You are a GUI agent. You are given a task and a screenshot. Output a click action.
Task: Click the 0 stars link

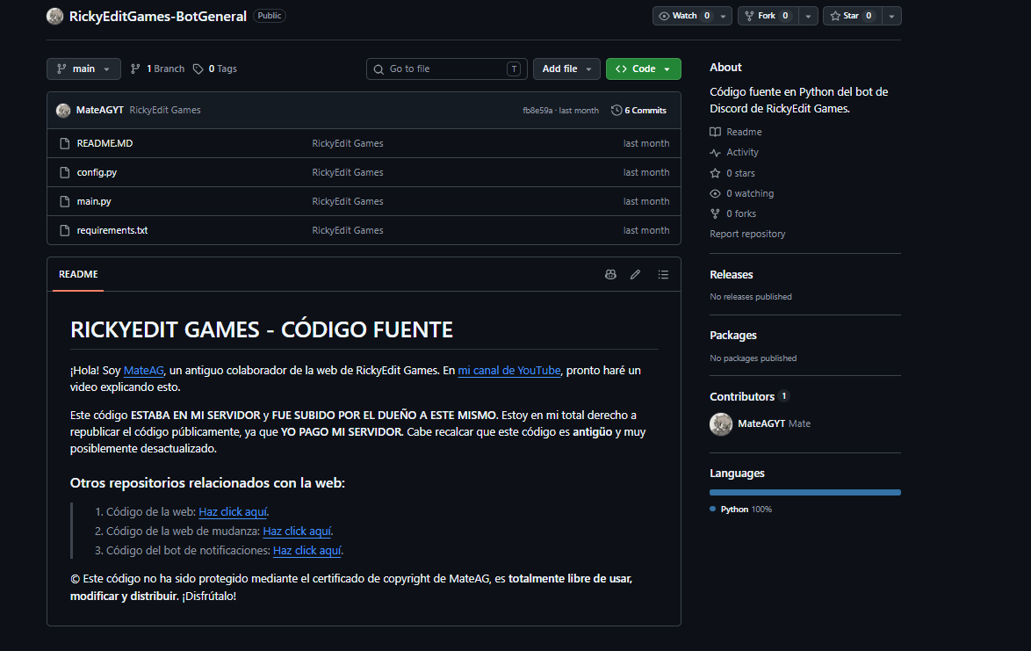click(732, 174)
